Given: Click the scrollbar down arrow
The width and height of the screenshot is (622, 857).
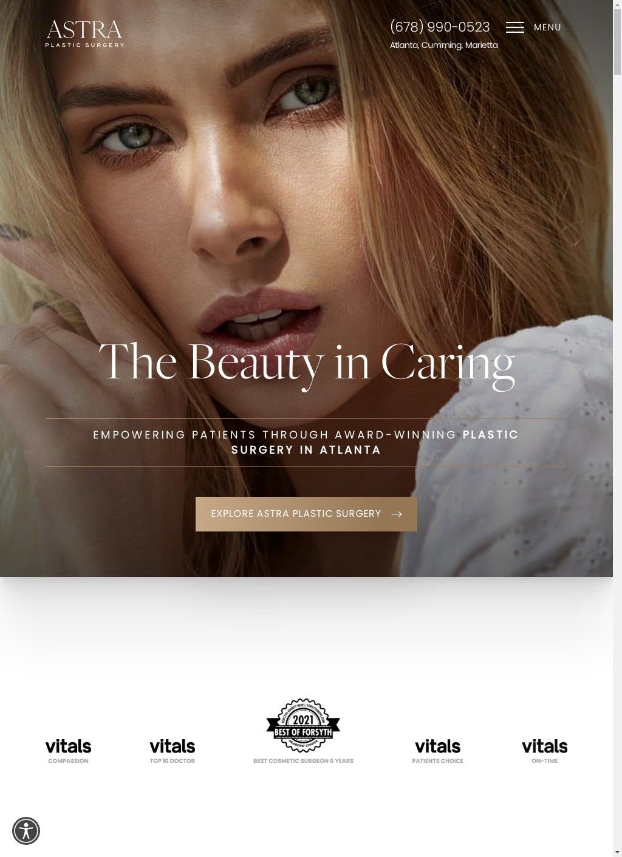Looking at the screenshot, I should (617, 852).
